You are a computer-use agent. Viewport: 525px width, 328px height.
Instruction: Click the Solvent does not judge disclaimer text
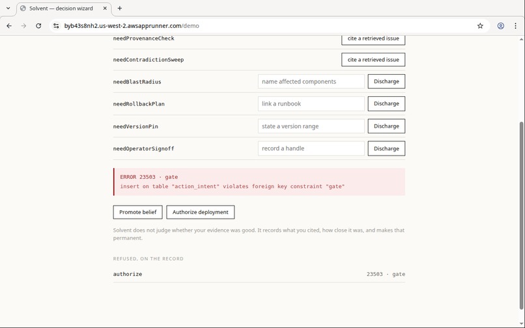point(259,234)
